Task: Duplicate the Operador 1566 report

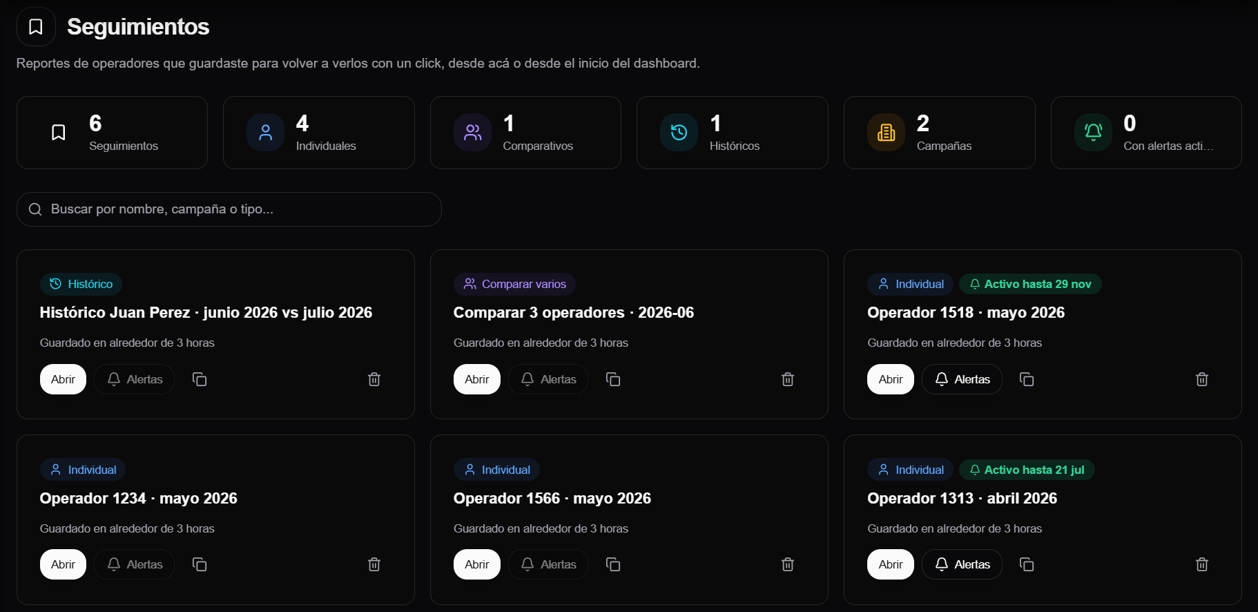Action: click(x=613, y=564)
